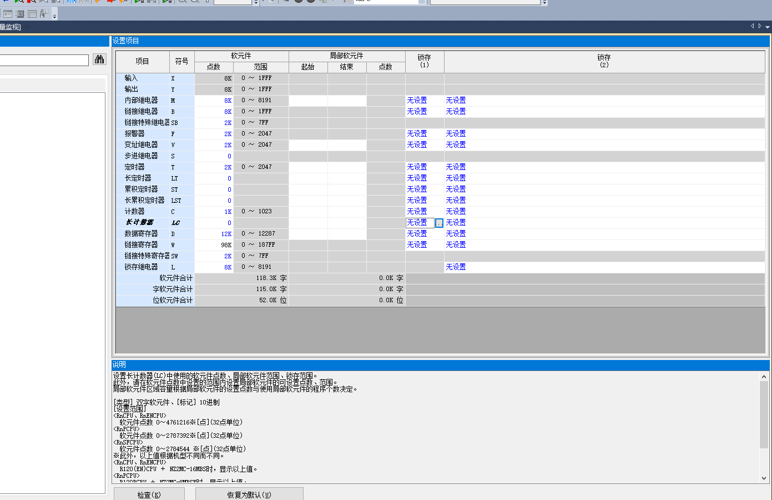The height and width of the screenshot is (500, 772).
Task: Click the 检查(K) button
Action: (x=149, y=494)
